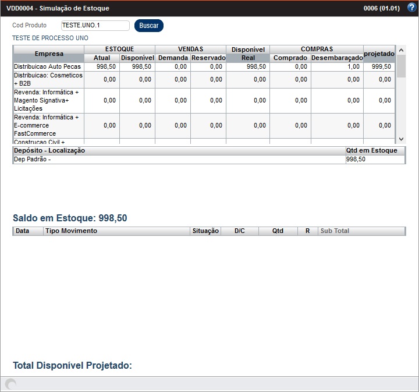Click the Atual stock column header
Screen dimensions: 419x392
(101, 58)
